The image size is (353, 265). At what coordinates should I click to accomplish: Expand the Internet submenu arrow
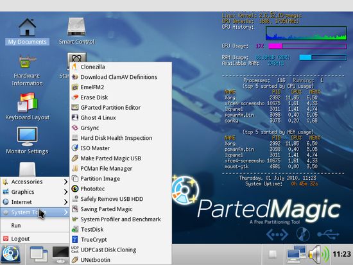[65, 202]
